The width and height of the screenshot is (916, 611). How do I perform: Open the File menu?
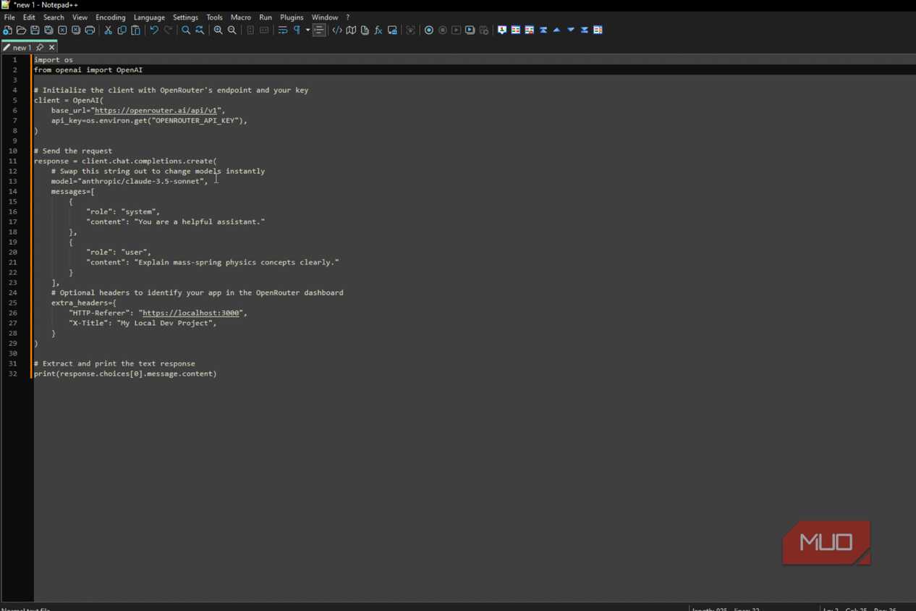pyautogui.click(x=9, y=17)
